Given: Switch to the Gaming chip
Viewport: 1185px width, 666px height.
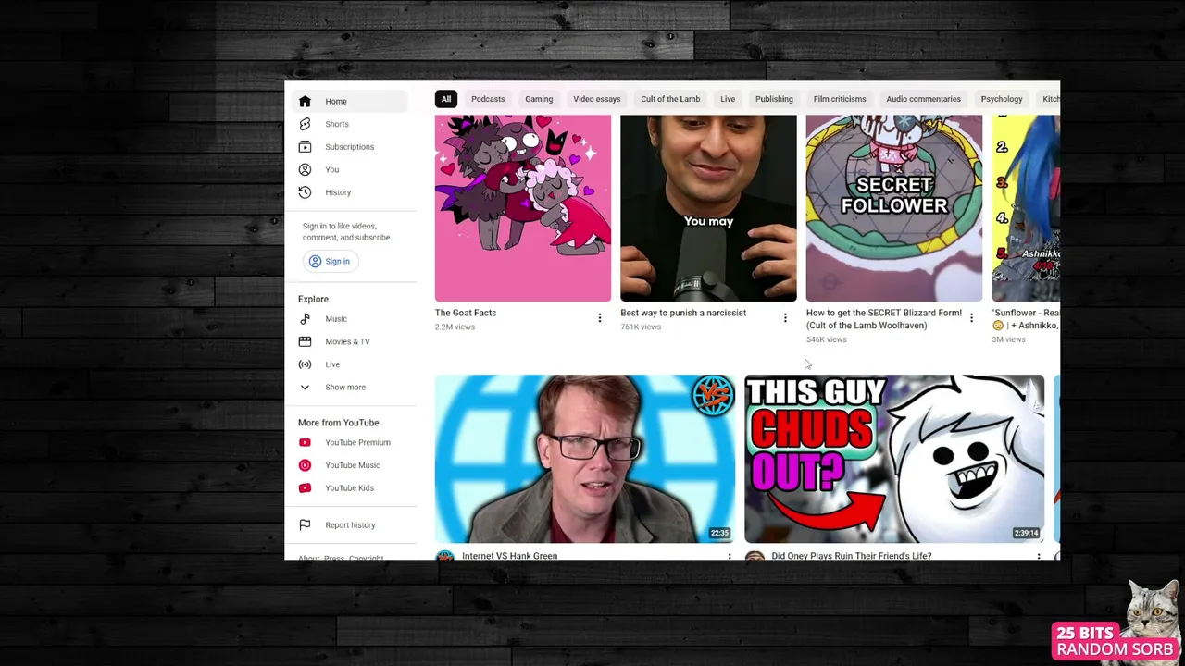Looking at the screenshot, I should (x=539, y=99).
